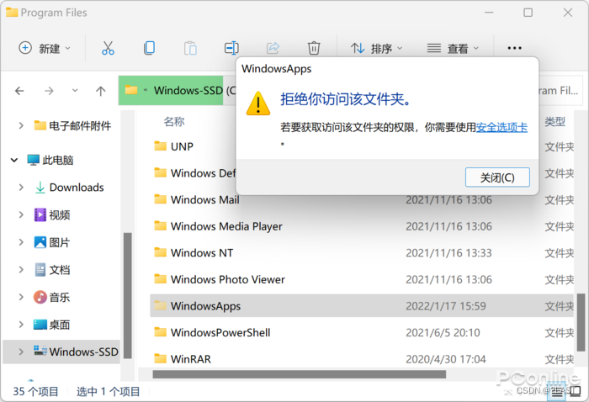Click the vertical scrollbar of file list

click(x=581, y=322)
